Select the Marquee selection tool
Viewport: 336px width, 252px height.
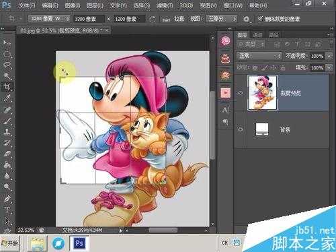7,54
